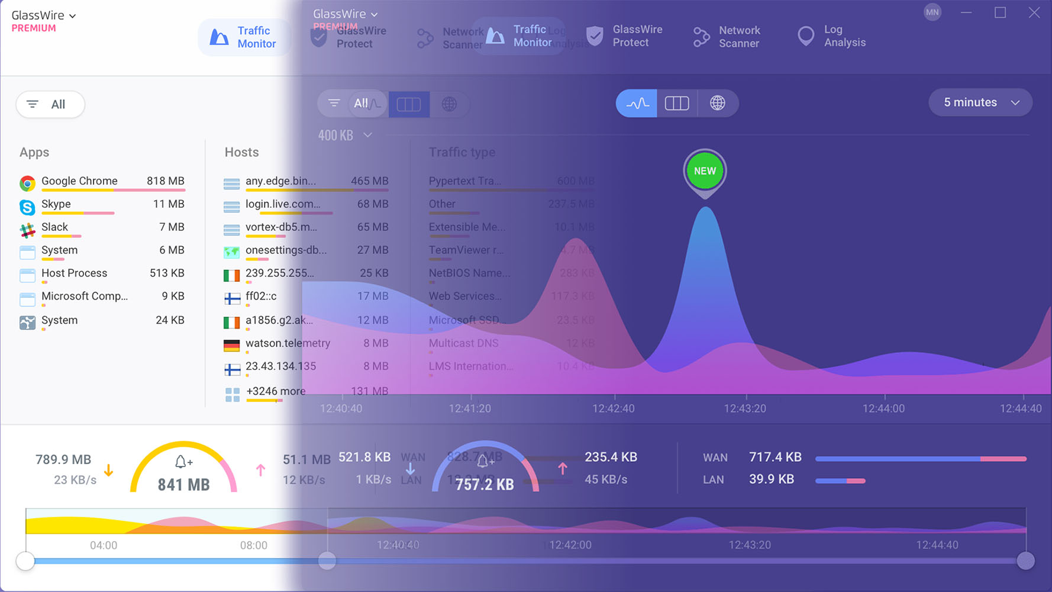Open the dark-theme GlassWire Protect tab
This screenshot has width=1052, height=592.
click(624, 36)
